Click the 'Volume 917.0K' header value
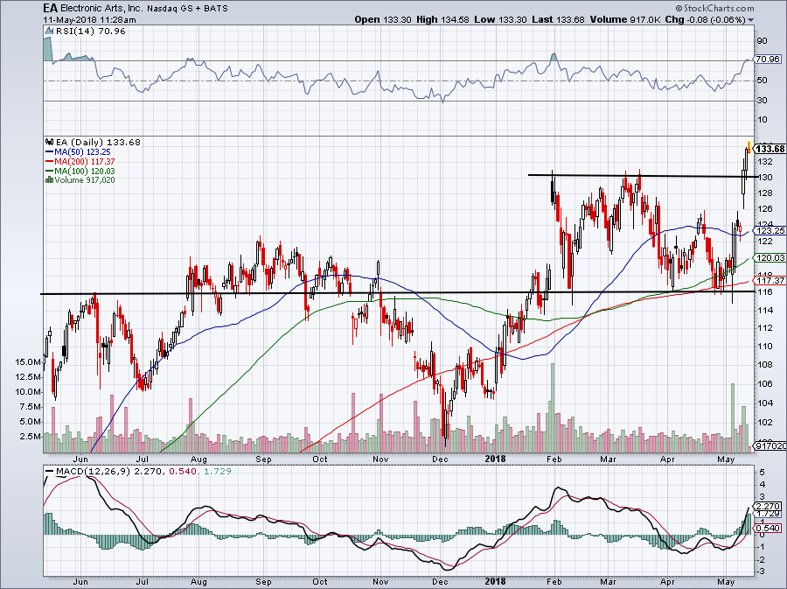787x589 pixels. 625,19
